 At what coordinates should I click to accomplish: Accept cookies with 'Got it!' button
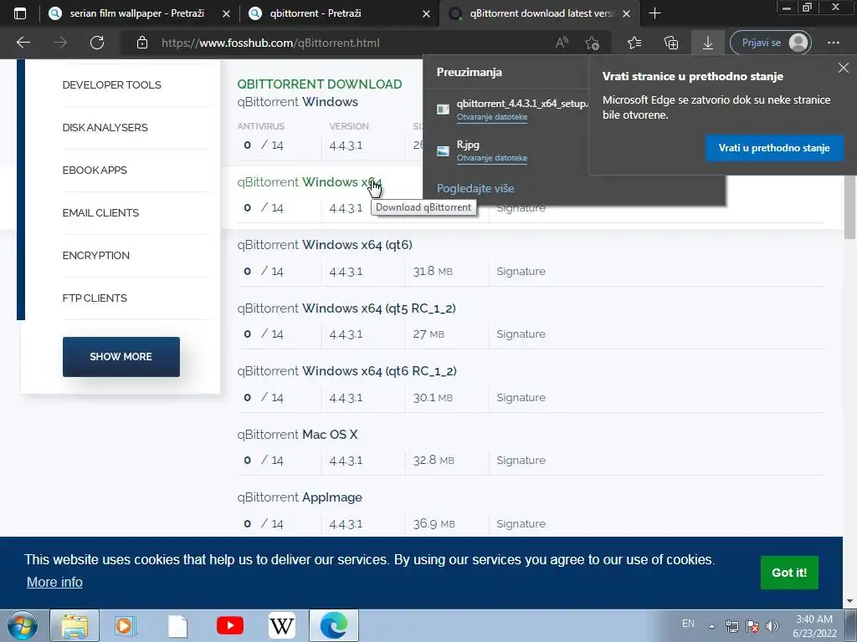click(x=789, y=573)
